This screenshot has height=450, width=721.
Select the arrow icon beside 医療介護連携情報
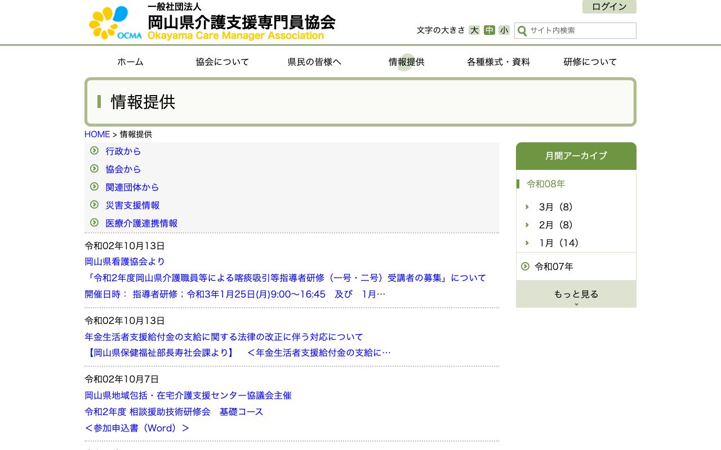pos(94,223)
